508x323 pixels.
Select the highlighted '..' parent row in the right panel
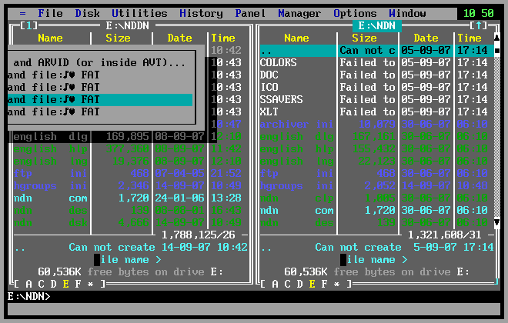pyautogui.click(x=377, y=51)
